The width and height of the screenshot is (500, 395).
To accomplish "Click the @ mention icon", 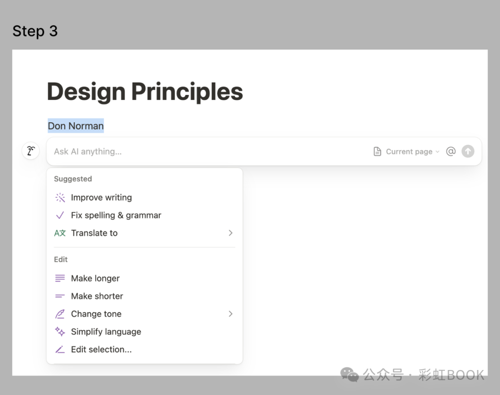I will 450,151.
